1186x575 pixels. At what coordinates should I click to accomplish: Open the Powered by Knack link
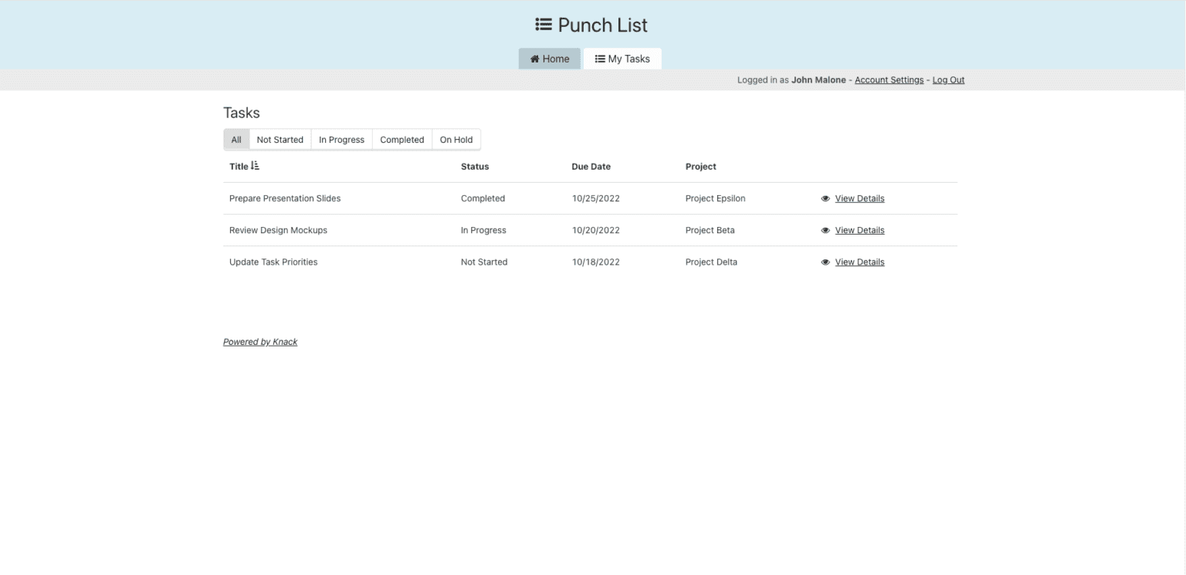click(260, 341)
